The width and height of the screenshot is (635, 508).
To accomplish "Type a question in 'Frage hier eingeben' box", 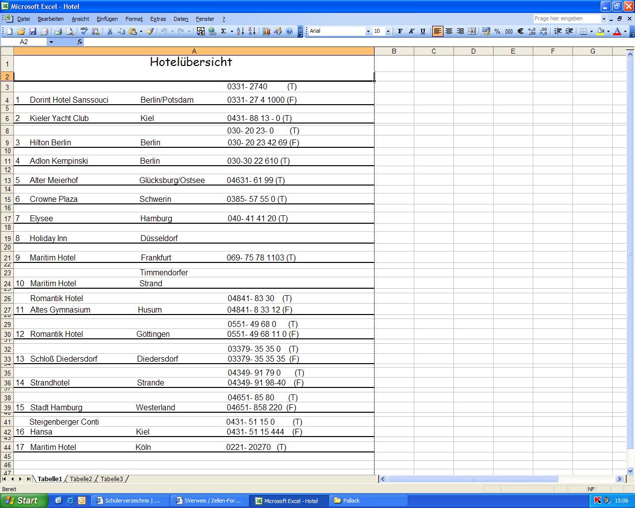I will [x=567, y=19].
